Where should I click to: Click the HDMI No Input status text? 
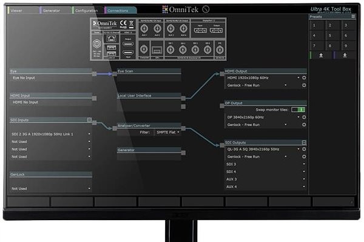coord(25,102)
